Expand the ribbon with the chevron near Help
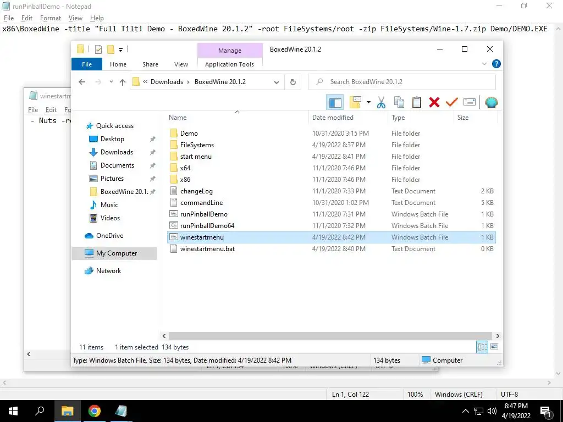Image resolution: width=563 pixels, height=422 pixels. click(484, 64)
